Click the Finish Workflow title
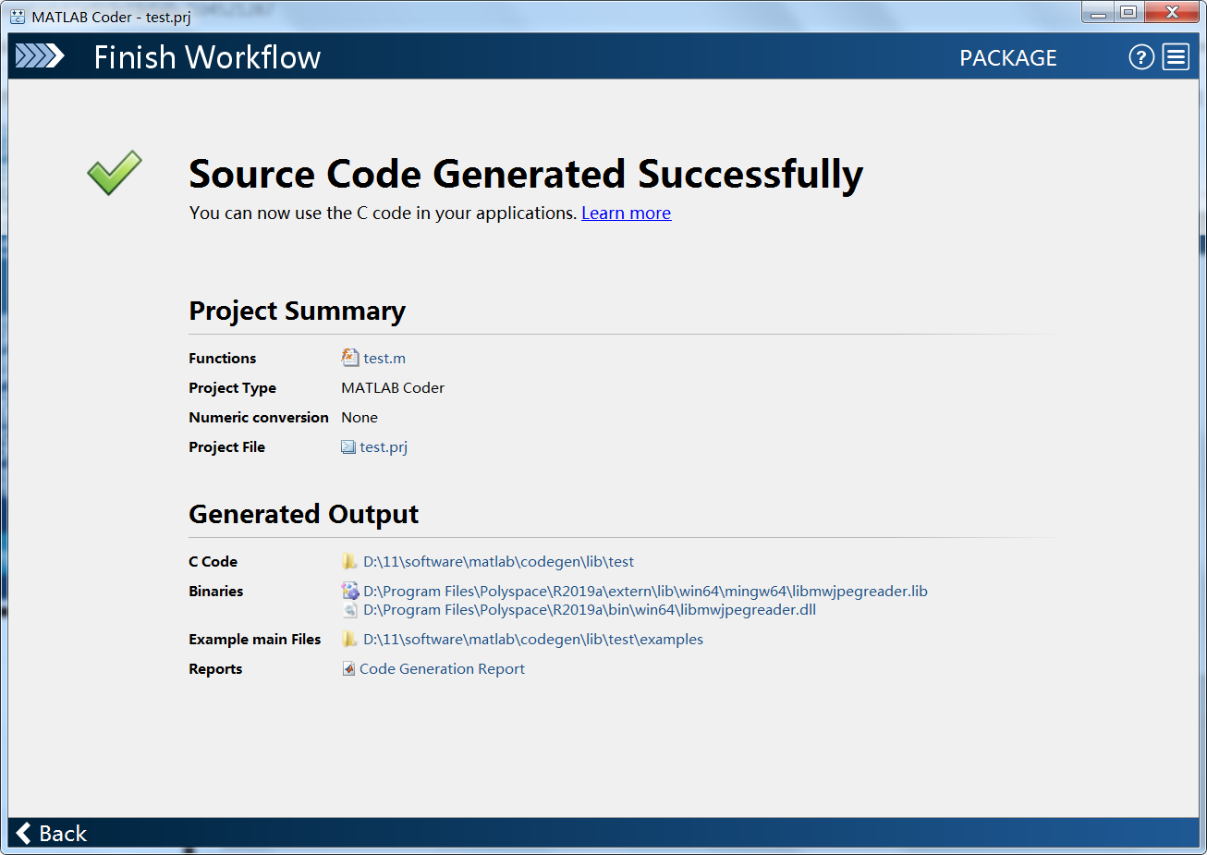This screenshot has width=1207, height=855. [x=207, y=57]
